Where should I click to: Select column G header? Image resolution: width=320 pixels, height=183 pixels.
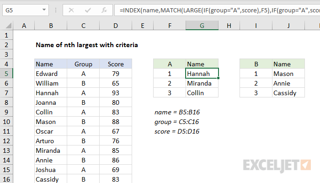202,26
